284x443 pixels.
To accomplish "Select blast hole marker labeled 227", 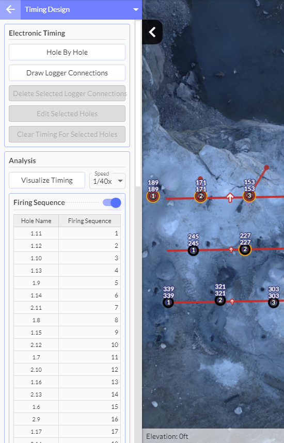I will (x=245, y=249).
